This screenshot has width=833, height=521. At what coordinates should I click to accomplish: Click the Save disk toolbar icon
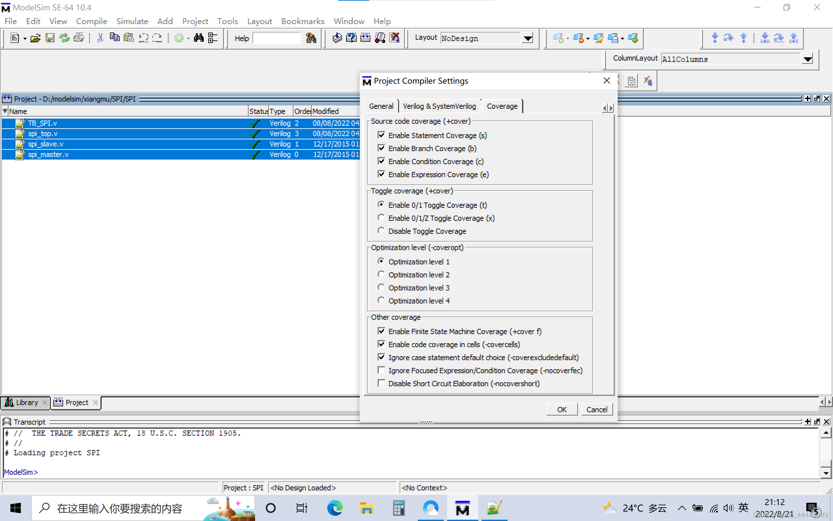(50, 38)
